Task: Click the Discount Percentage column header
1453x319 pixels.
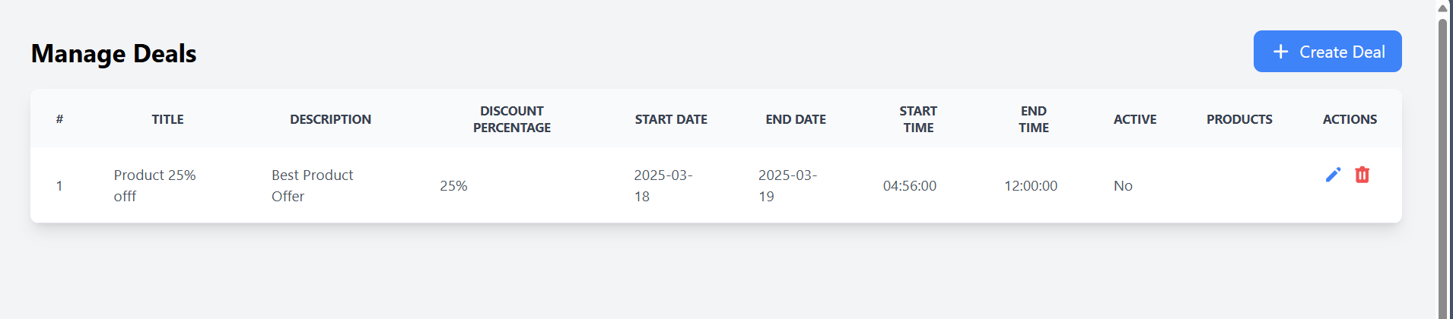Action: coord(511,119)
